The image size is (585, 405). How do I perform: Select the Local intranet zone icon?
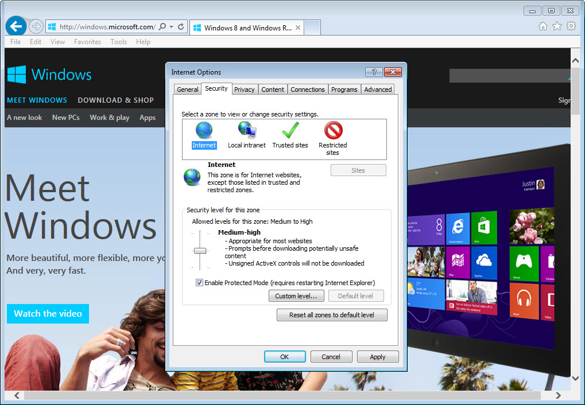pos(247,130)
